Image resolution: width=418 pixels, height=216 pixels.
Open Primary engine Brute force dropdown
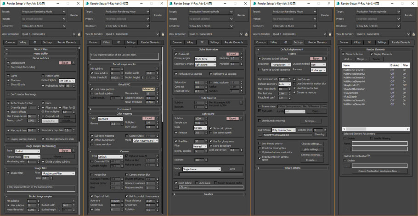[x=205, y=59]
